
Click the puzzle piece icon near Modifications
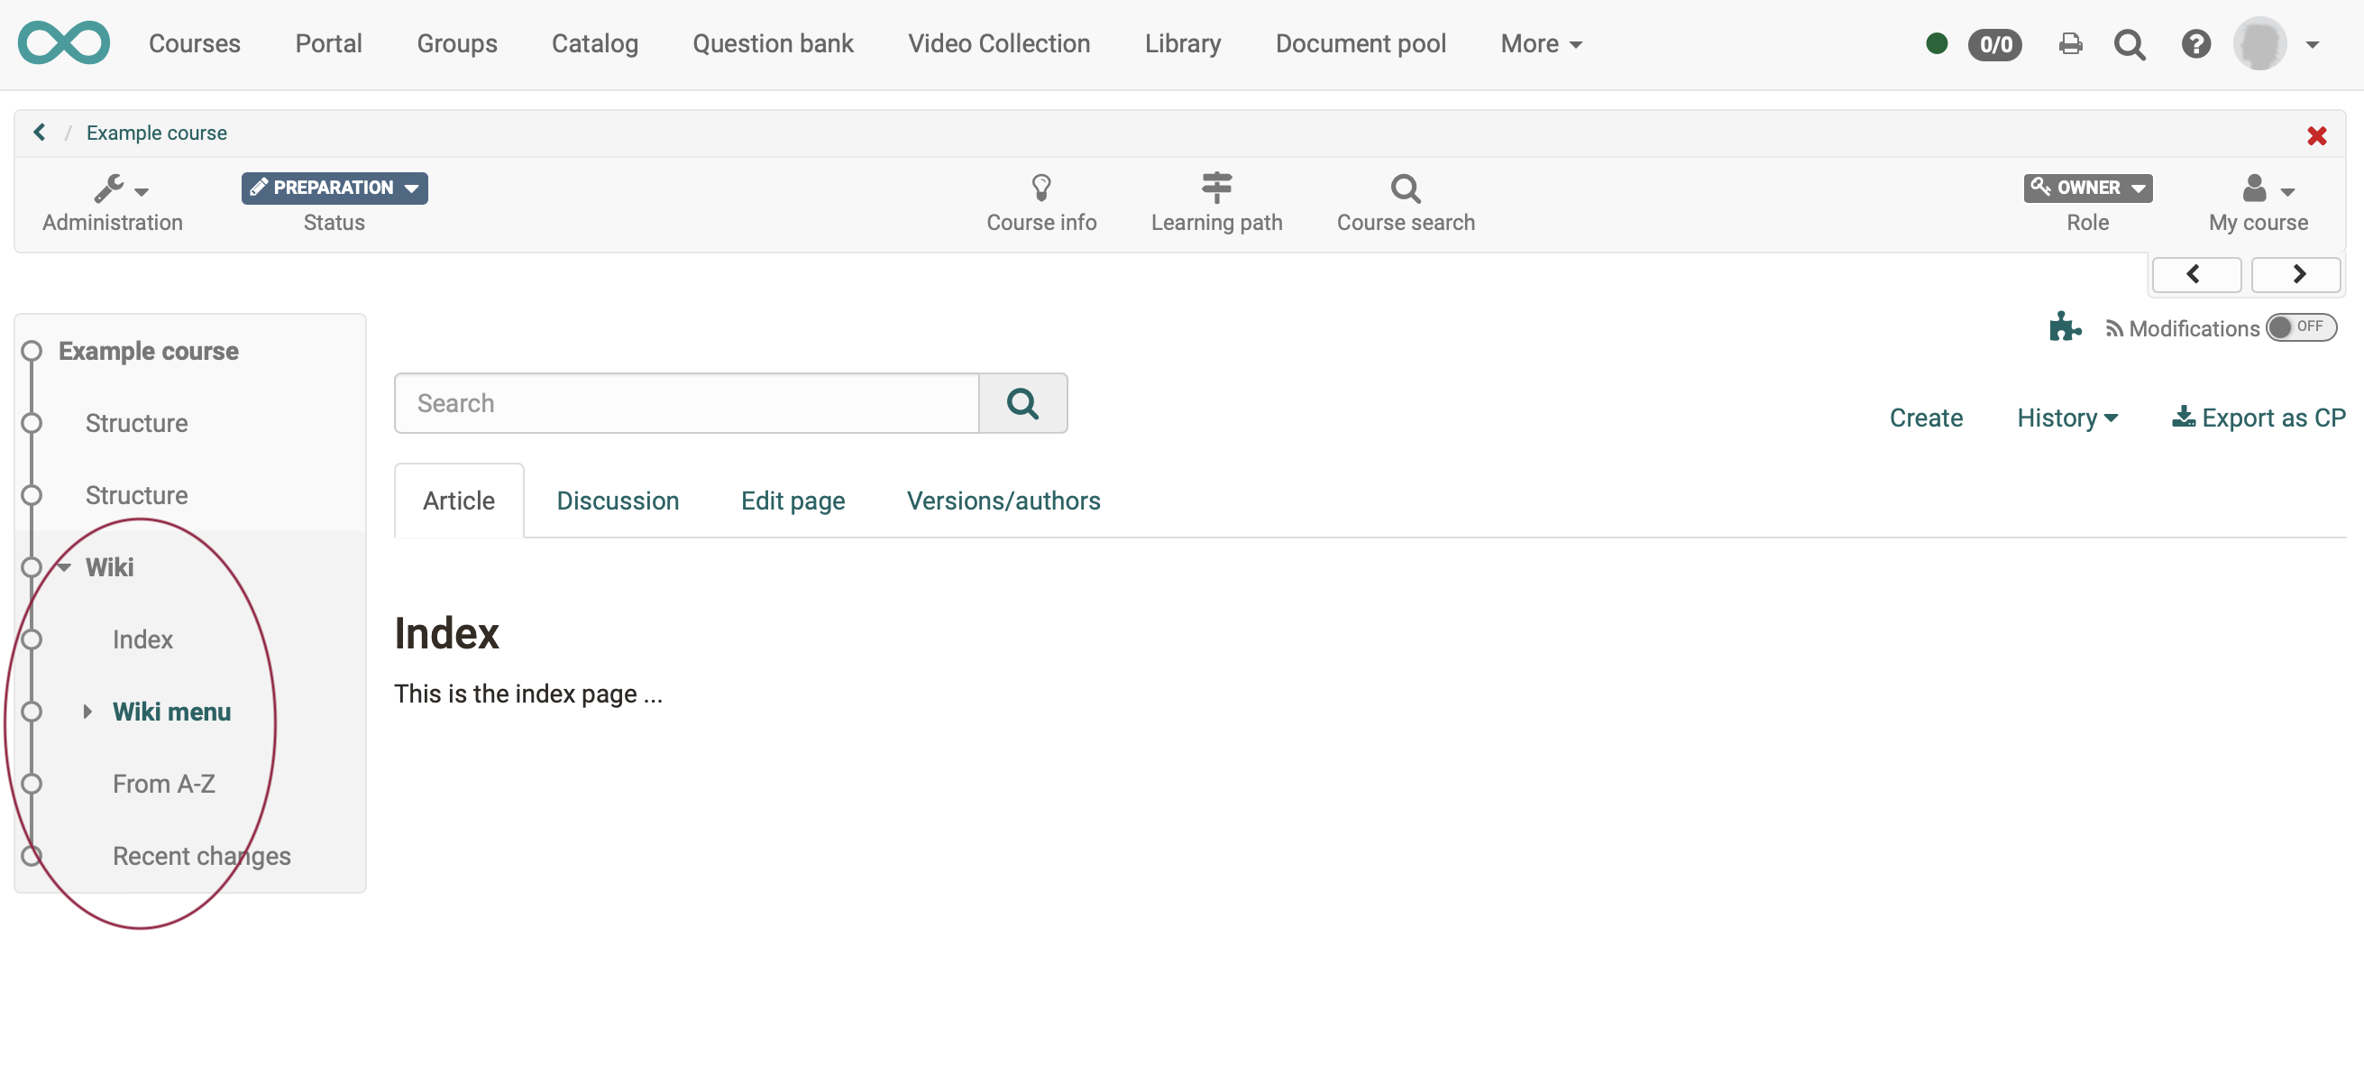click(x=2064, y=326)
